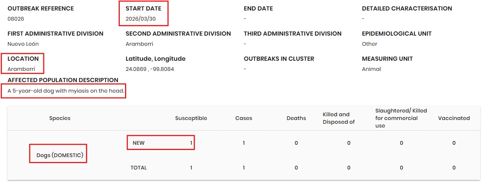
Task: Click the Species column header
Action: pos(60,118)
